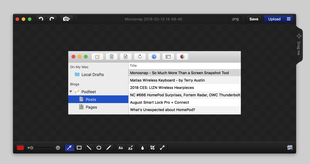
Task: Select the blur droplet tool
Action: 143,148
